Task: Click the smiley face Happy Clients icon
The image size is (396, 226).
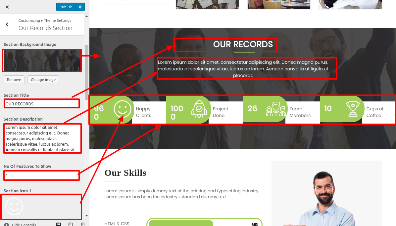Action: [x=123, y=109]
